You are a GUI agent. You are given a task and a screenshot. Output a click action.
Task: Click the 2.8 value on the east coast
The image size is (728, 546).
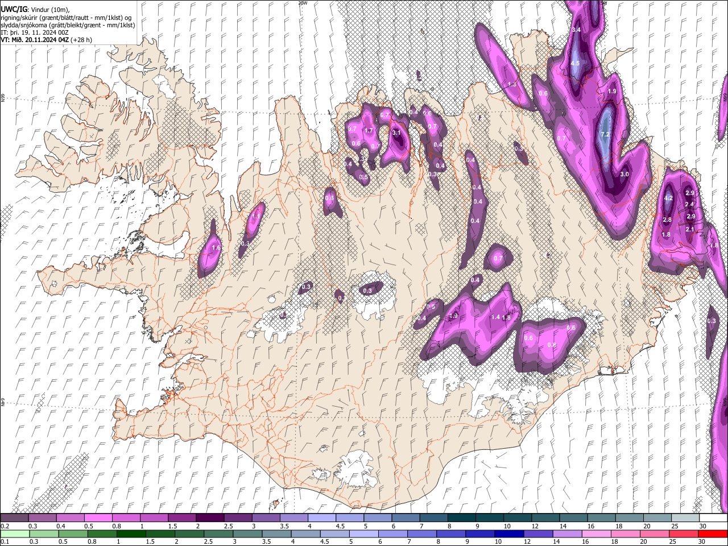click(667, 220)
